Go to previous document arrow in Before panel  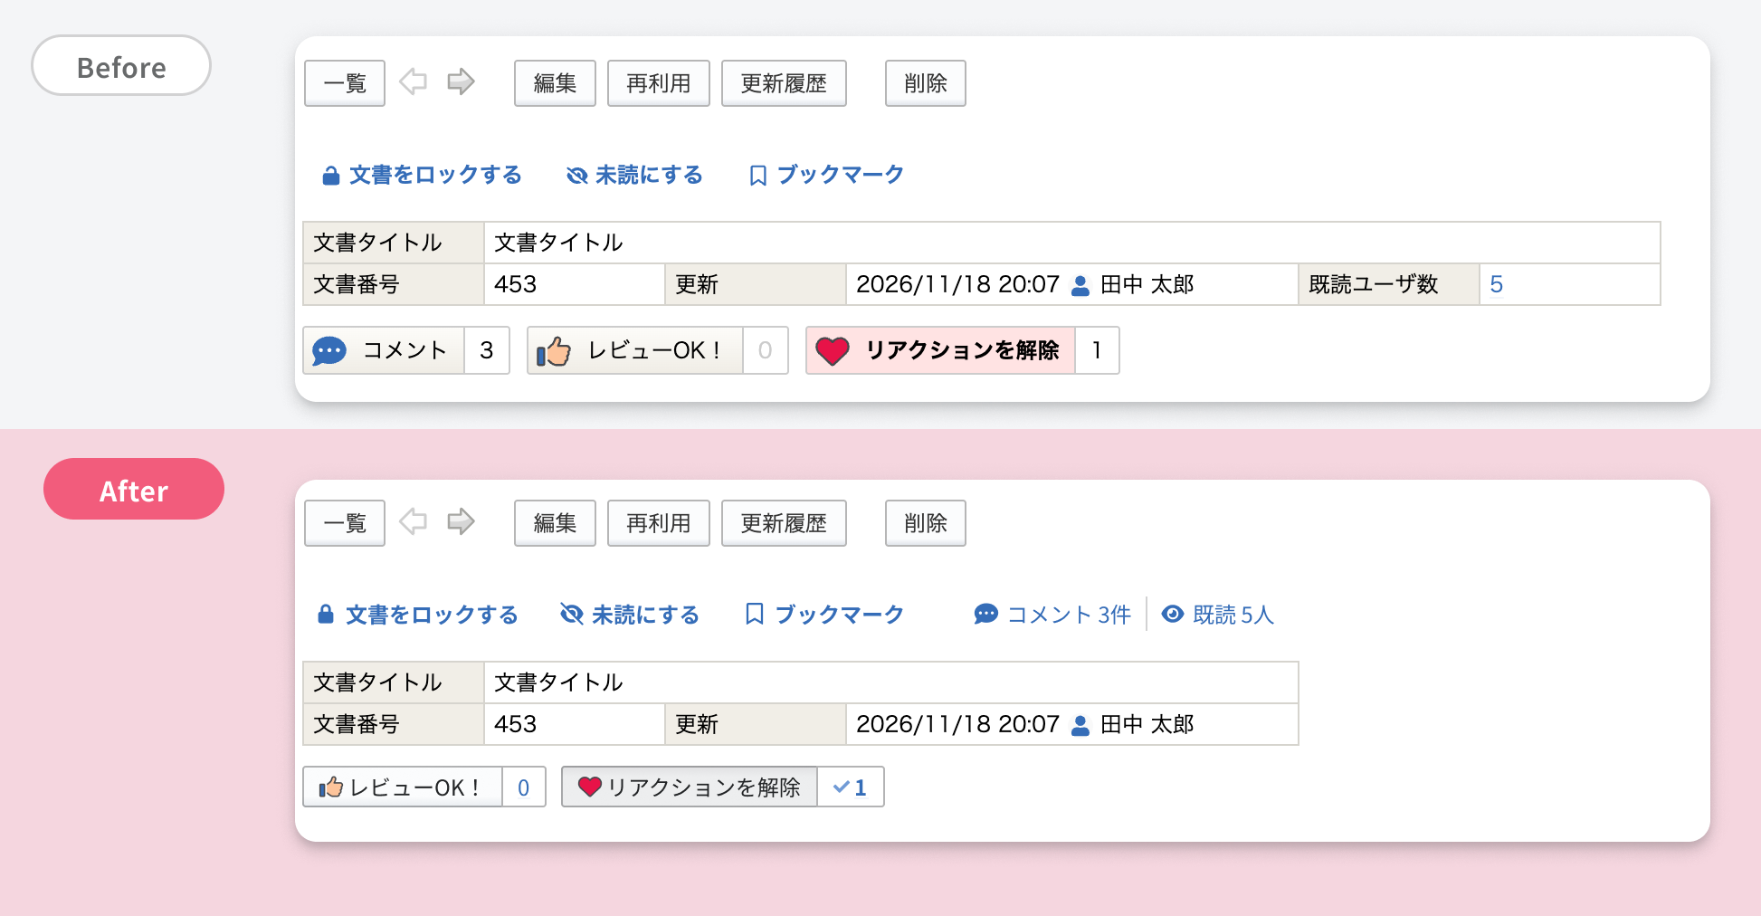[x=414, y=81]
